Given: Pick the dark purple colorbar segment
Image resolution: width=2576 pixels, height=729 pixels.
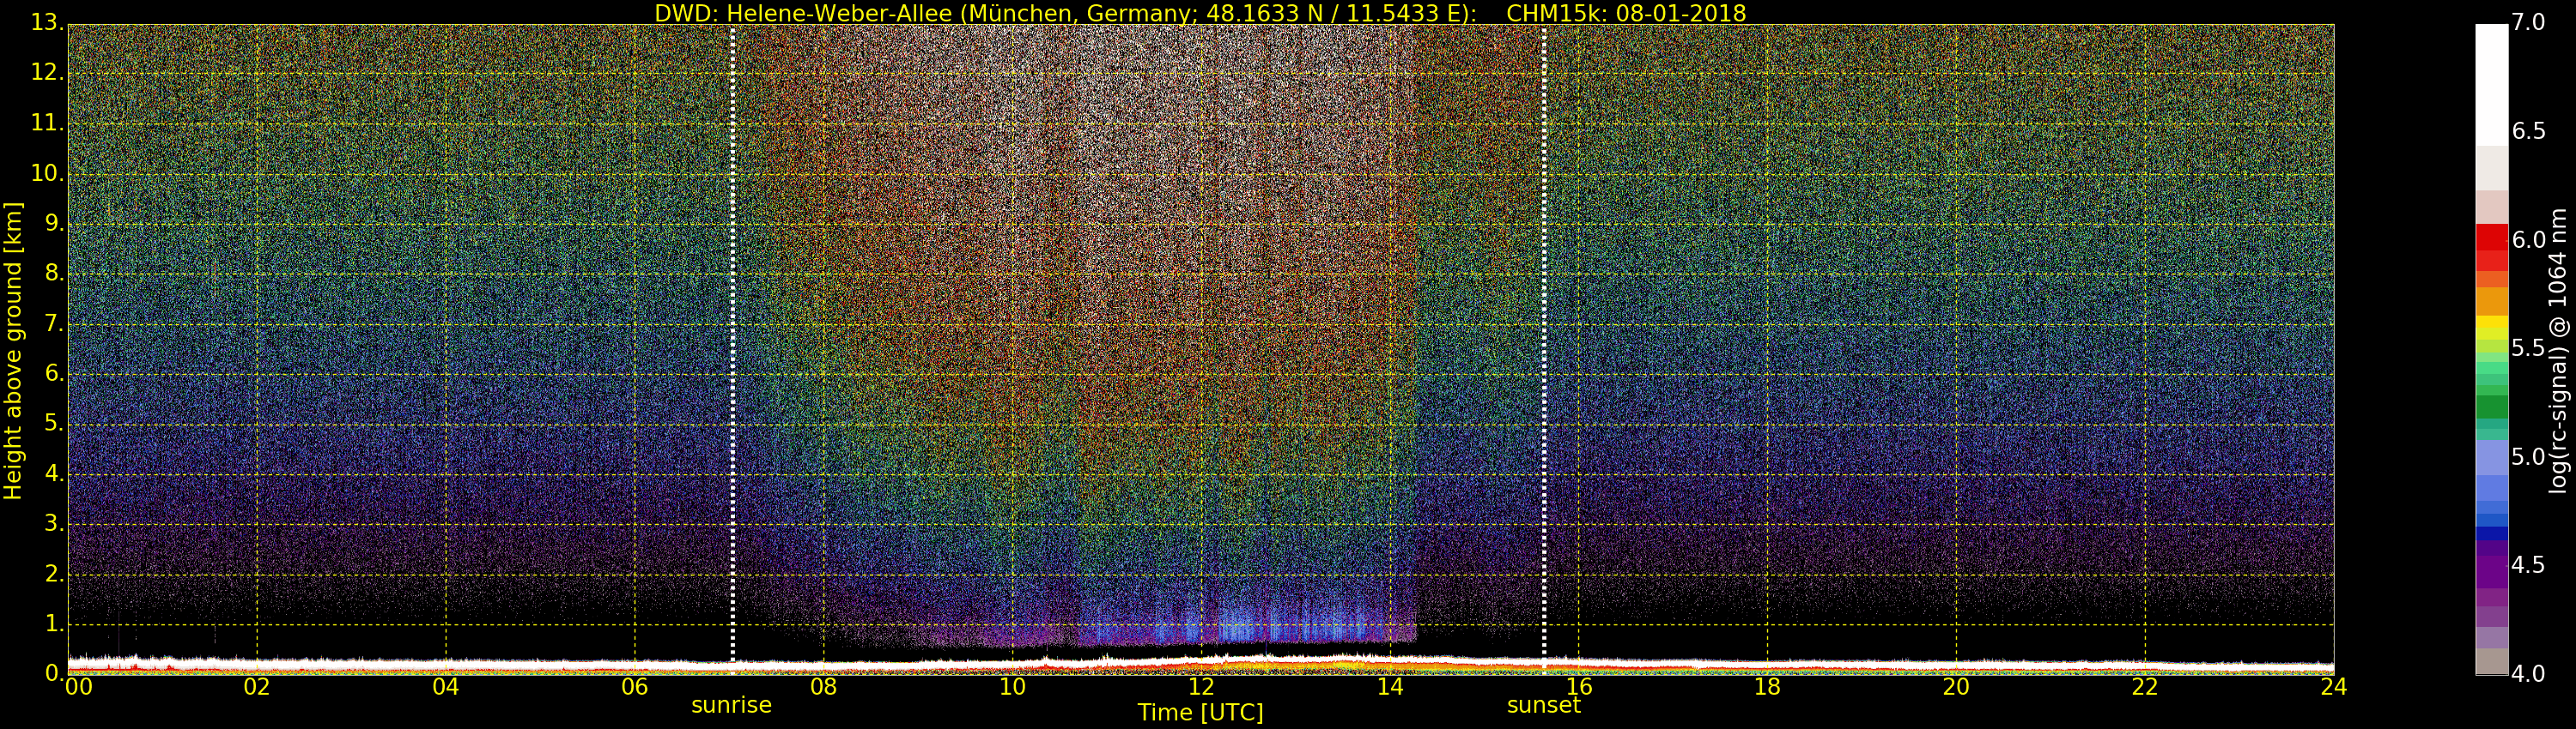Looking at the screenshot, I should pyautogui.click(x=2491, y=564).
